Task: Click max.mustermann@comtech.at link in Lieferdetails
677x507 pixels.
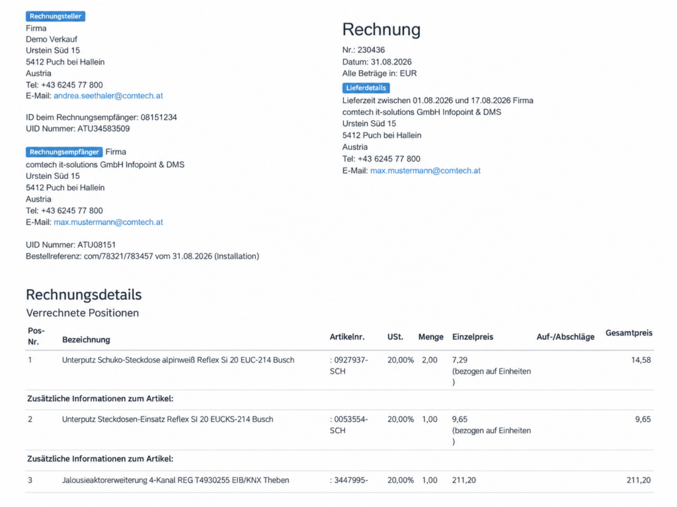Action: [x=425, y=171]
